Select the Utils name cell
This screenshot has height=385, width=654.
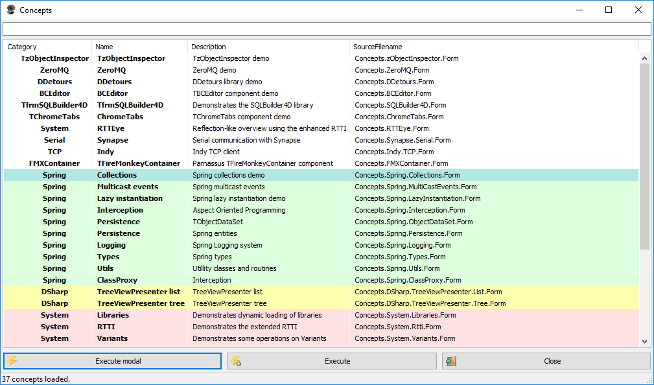[105, 268]
